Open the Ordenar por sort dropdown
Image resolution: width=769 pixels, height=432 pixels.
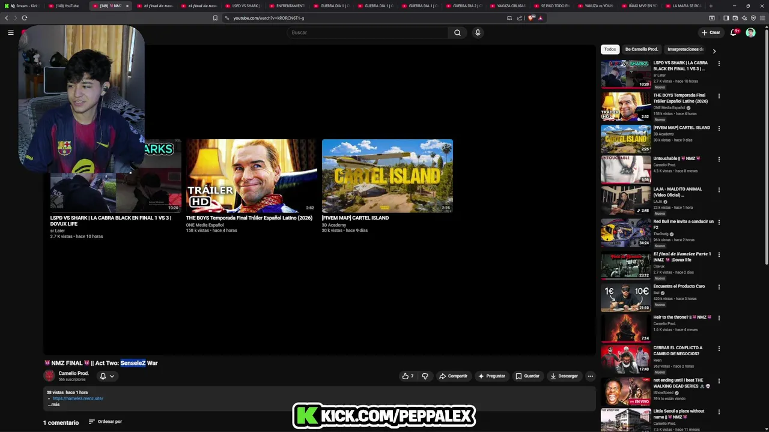click(x=105, y=422)
